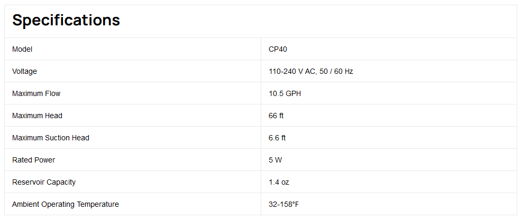Click the word Reservoir

(29, 182)
